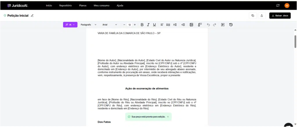This screenshot has width=297, height=127.
Task: Click the '[Endereço do Réu]' placeholder
Action: click(x=138, y=109)
